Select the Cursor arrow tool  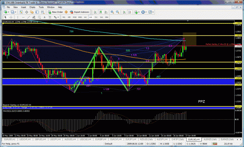coord(5,17)
